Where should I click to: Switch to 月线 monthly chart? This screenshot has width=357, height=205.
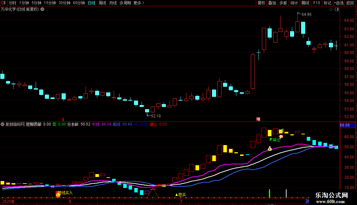tap(113, 3)
